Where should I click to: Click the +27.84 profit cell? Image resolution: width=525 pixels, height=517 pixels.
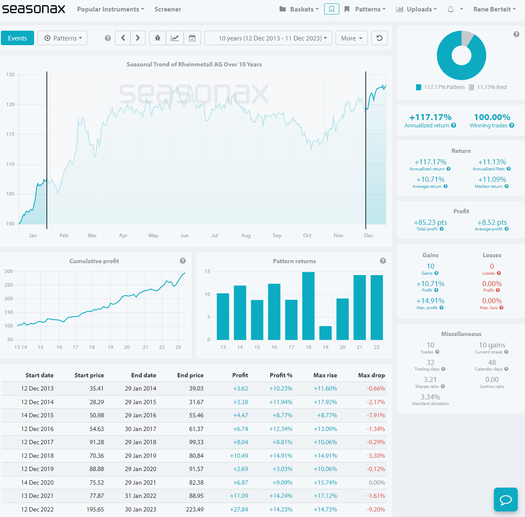tap(239, 509)
